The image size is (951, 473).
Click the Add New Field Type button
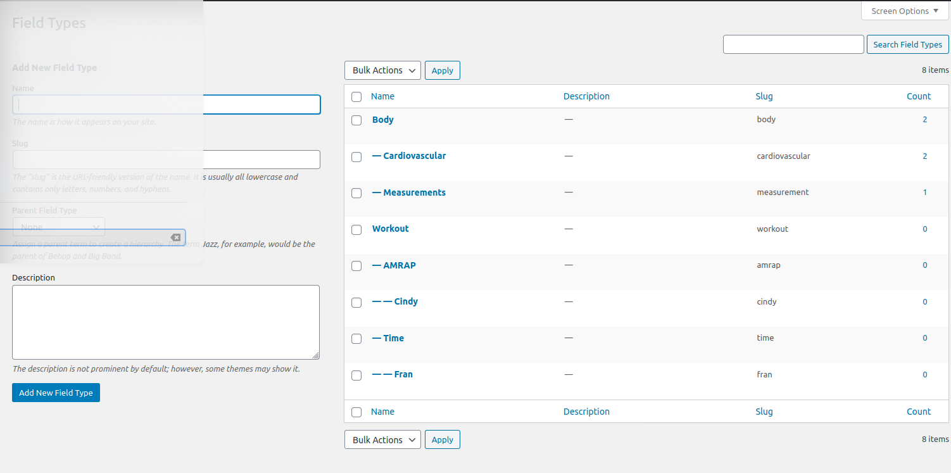[56, 393]
